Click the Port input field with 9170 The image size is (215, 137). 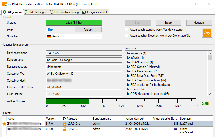coord(59,30)
